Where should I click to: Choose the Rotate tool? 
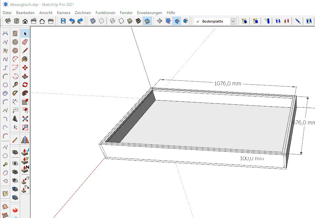25,85
